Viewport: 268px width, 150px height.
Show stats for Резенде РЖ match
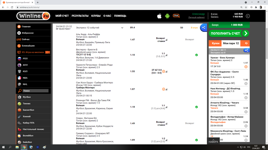tap(166, 107)
